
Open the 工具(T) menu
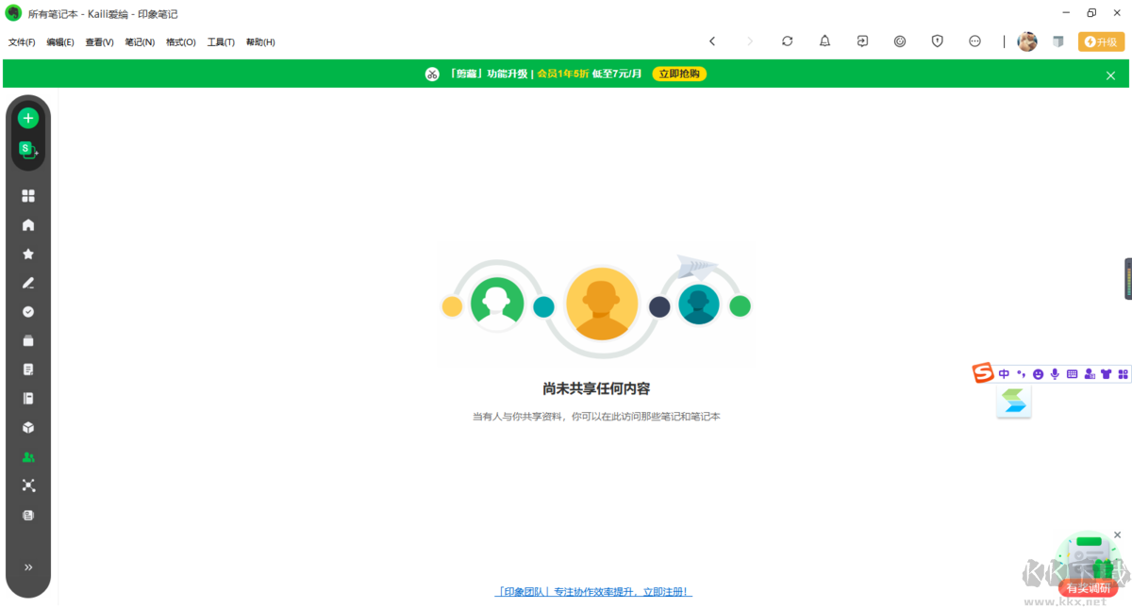(x=220, y=41)
